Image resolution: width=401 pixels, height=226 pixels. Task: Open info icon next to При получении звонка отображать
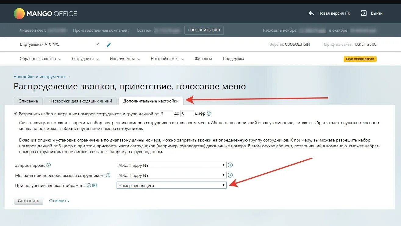click(89, 185)
